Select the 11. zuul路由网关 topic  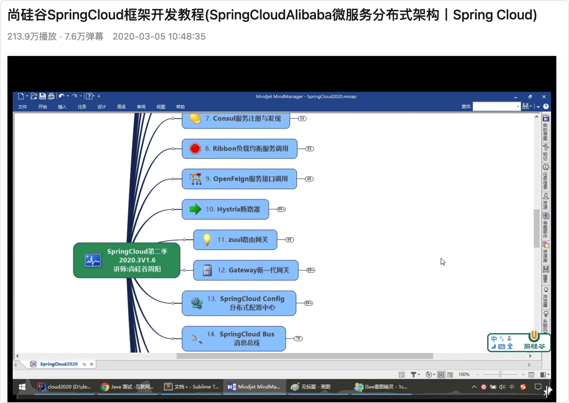235,240
